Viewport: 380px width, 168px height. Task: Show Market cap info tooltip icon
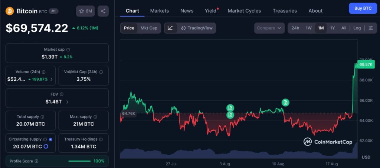68,50
